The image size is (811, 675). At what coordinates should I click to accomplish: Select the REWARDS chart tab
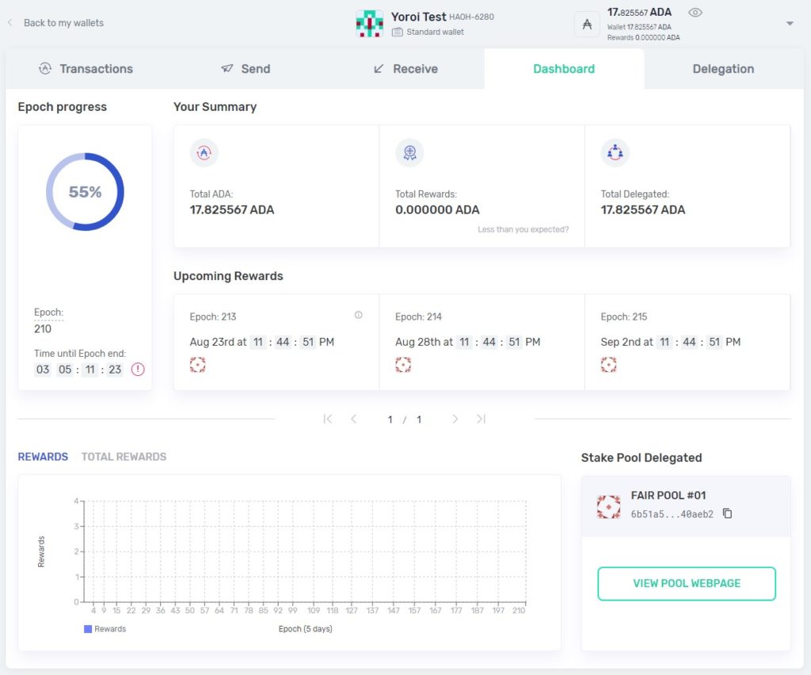point(43,457)
